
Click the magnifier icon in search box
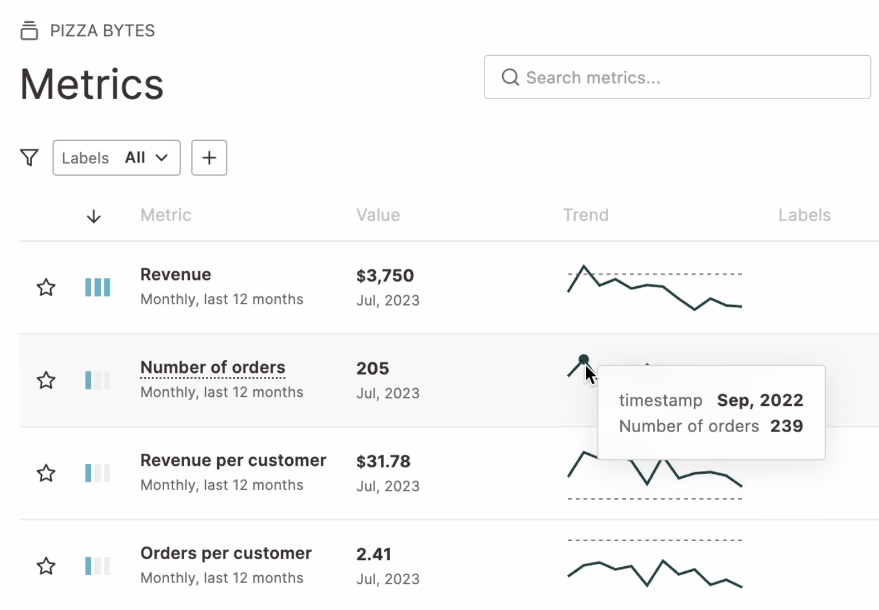pyautogui.click(x=510, y=77)
